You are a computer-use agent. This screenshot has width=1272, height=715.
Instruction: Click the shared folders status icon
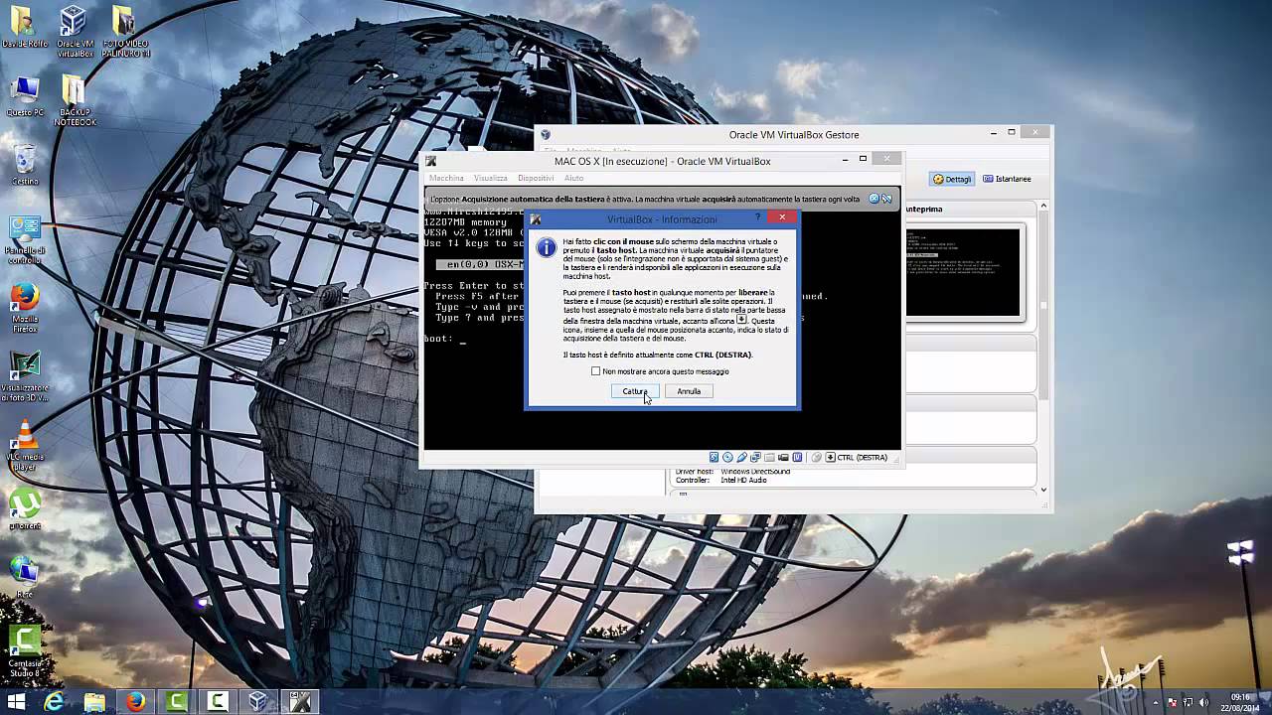tap(769, 458)
